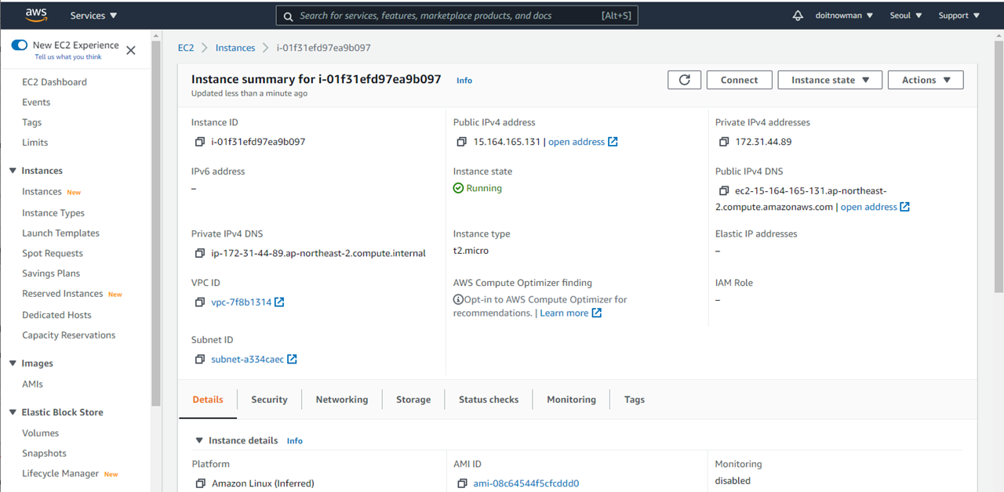Open EC2 Dashboard in sidebar

(x=54, y=82)
